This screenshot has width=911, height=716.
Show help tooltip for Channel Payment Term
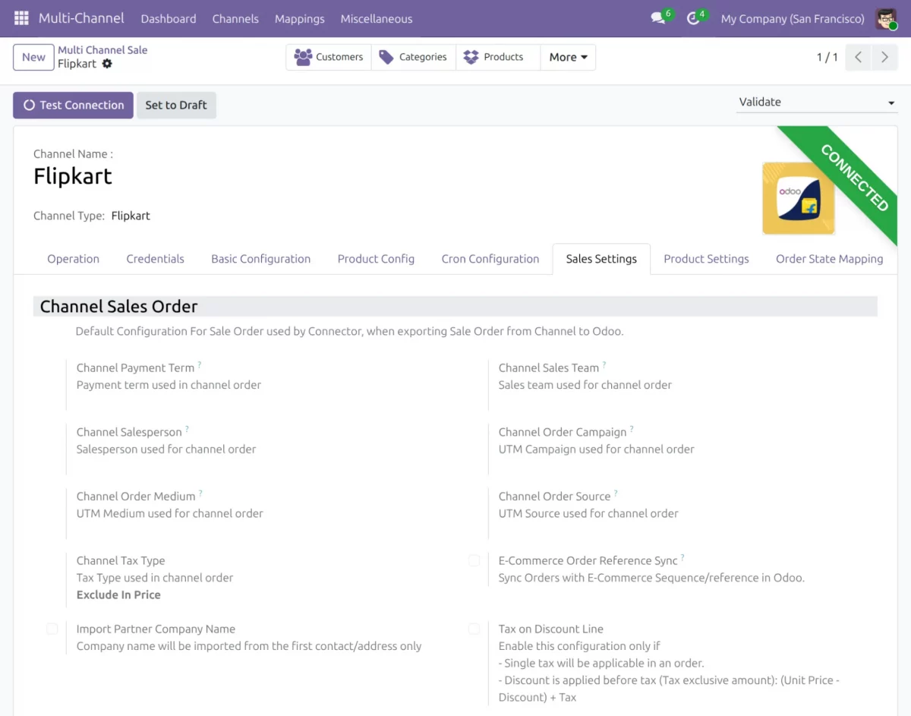tap(200, 365)
